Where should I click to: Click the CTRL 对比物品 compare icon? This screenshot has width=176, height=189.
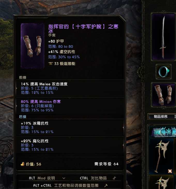pos(114,178)
